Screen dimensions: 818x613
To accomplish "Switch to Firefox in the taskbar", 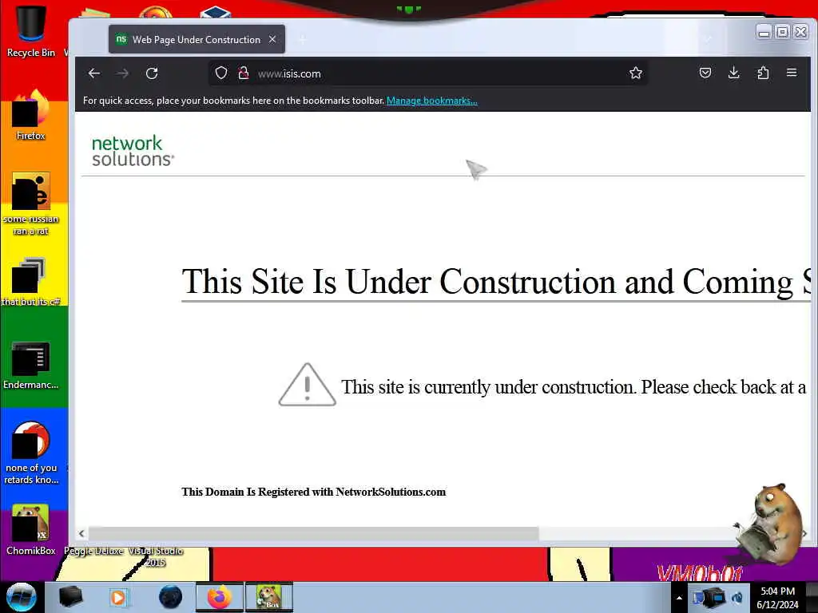I will tap(219, 597).
